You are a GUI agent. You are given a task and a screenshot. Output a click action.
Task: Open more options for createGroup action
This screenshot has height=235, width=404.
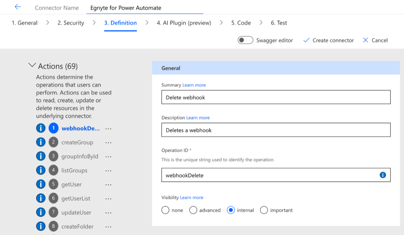tap(108, 142)
